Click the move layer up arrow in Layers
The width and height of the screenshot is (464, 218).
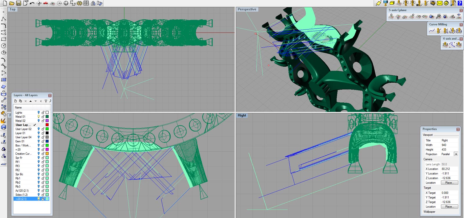30,101
